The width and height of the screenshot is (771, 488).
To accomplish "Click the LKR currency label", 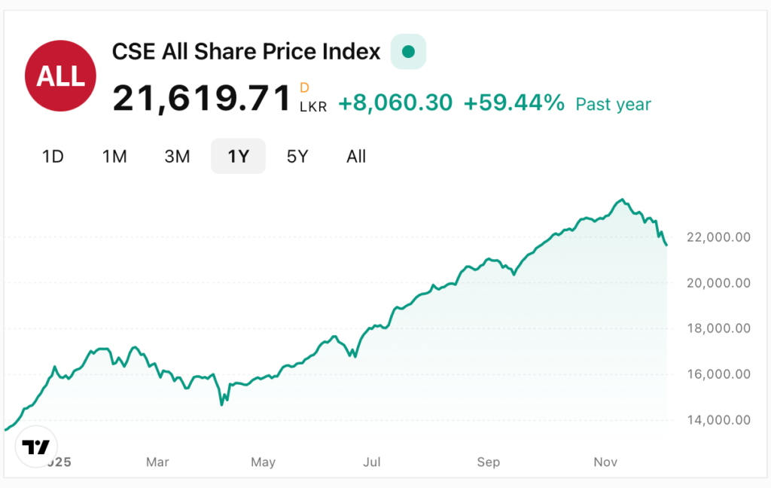I will (x=313, y=108).
